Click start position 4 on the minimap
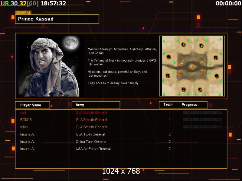Viewport: 242px width, 181px height. pyautogui.click(x=201, y=46)
